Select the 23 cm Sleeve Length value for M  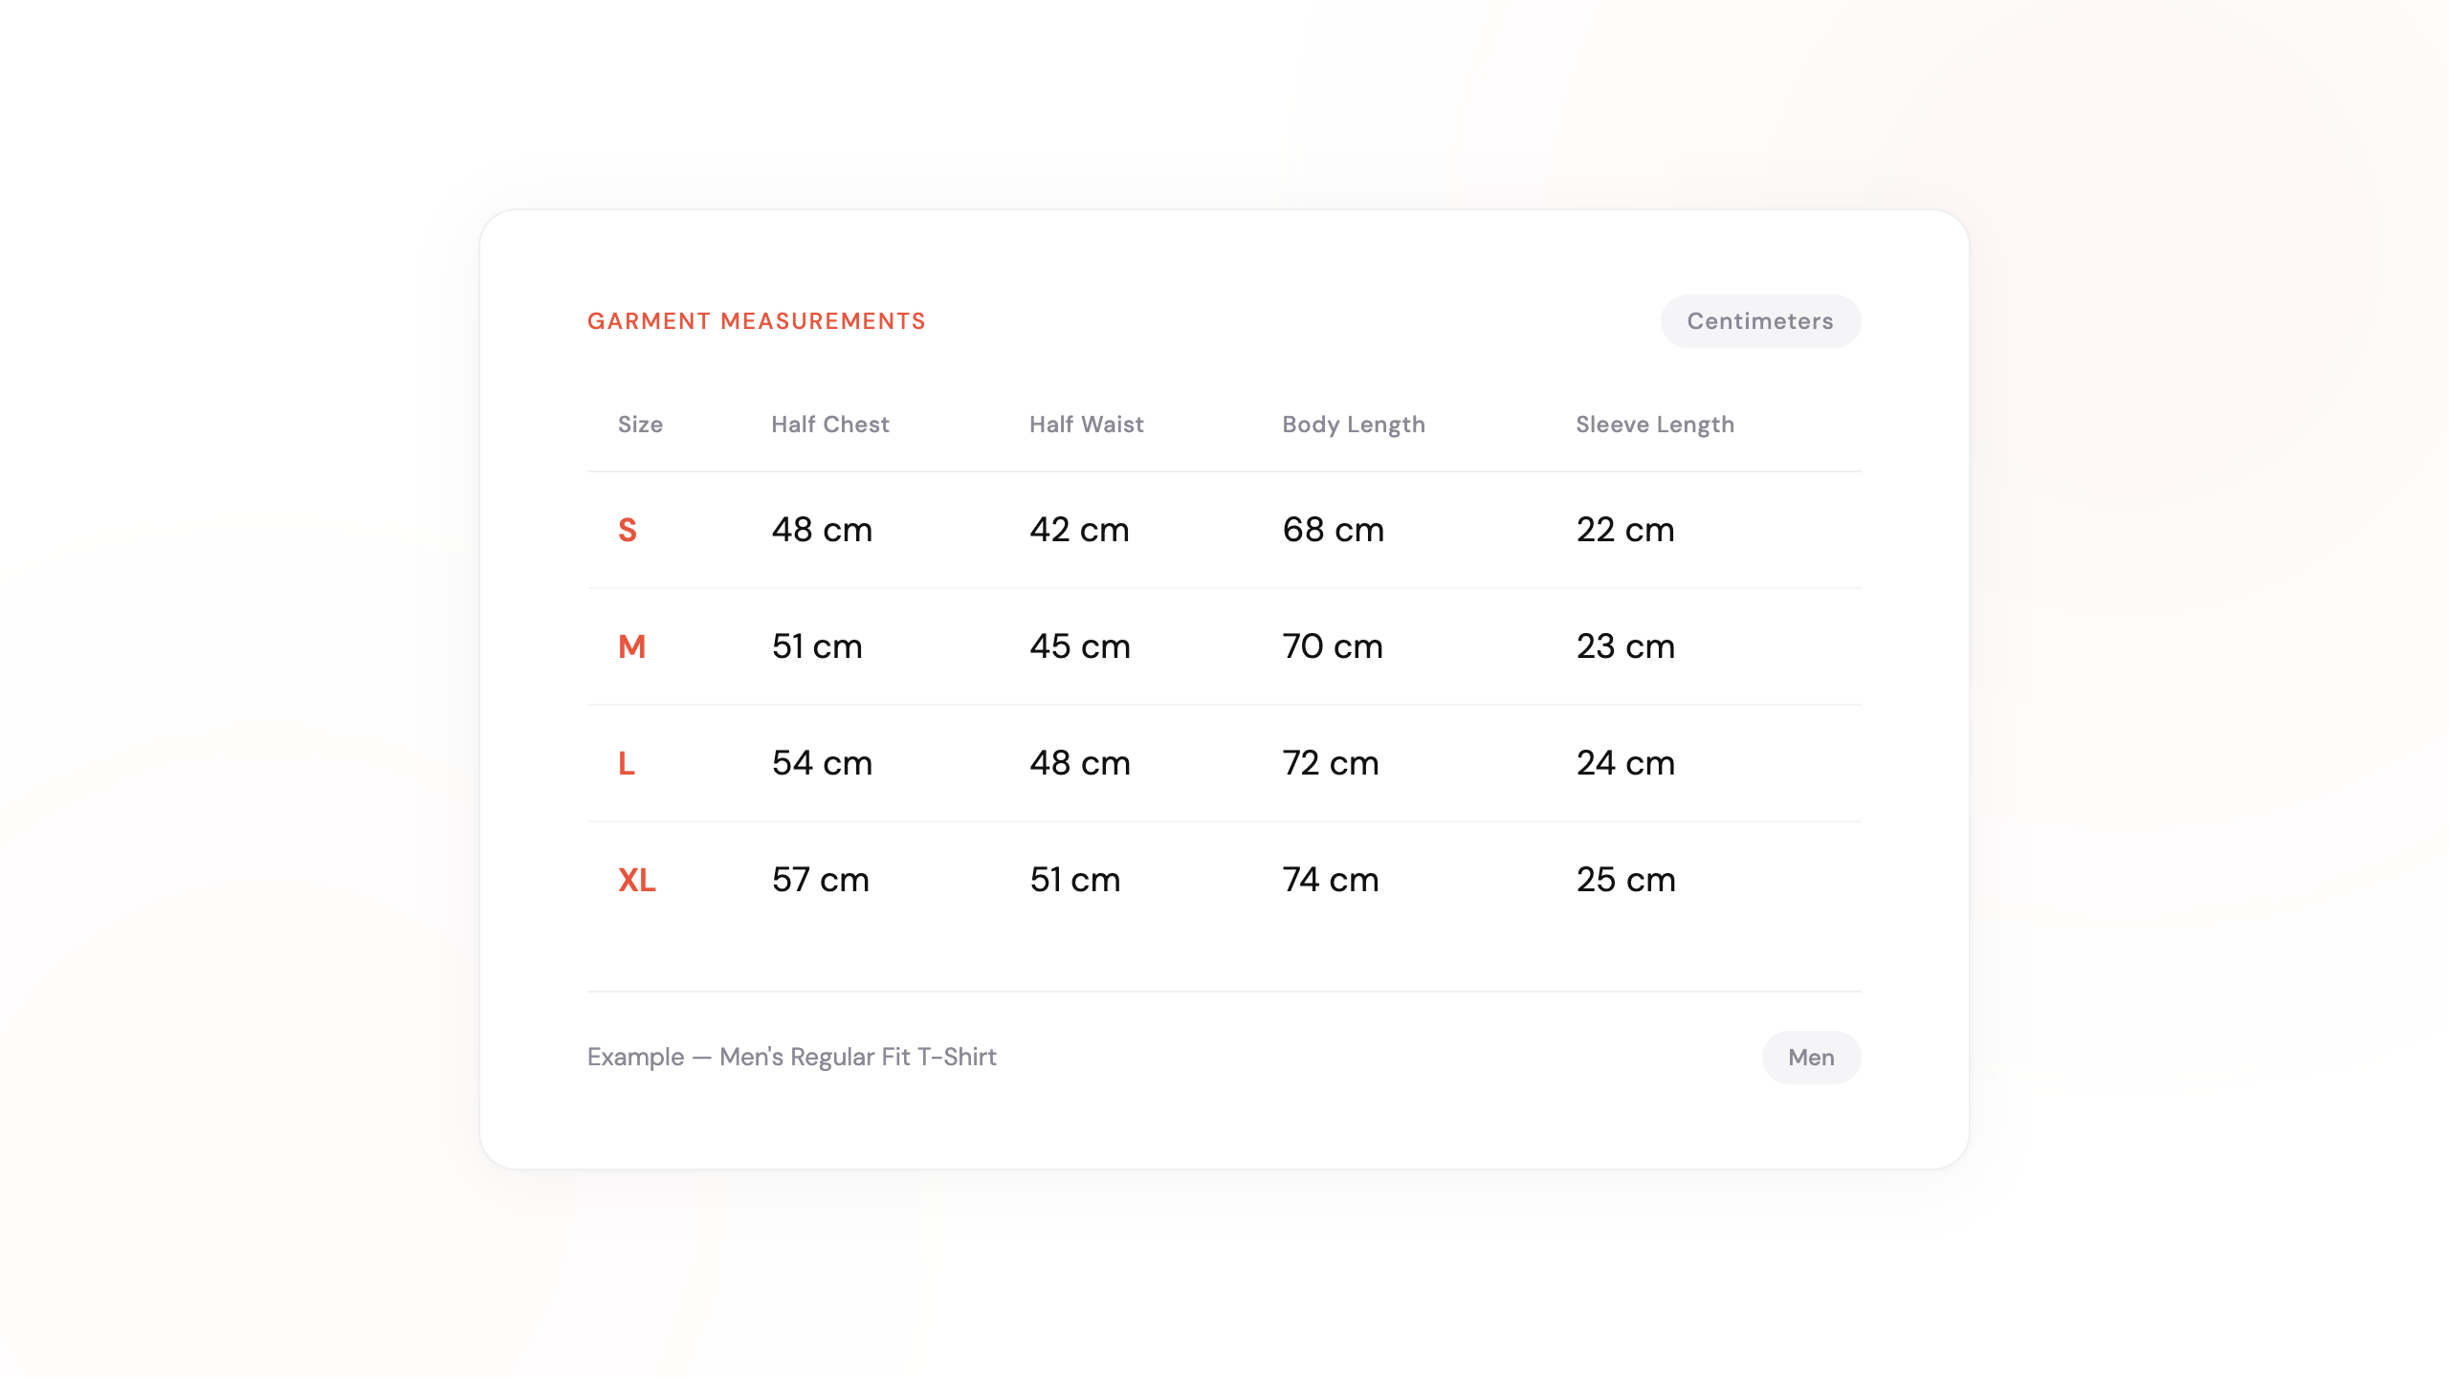click(1626, 646)
